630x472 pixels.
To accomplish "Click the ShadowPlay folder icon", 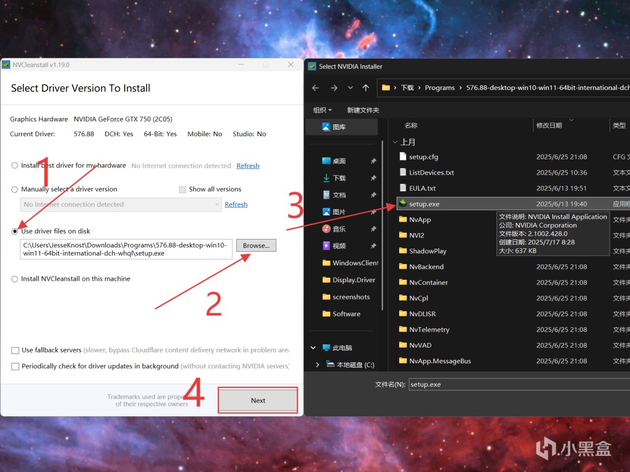I will pyautogui.click(x=403, y=251).
